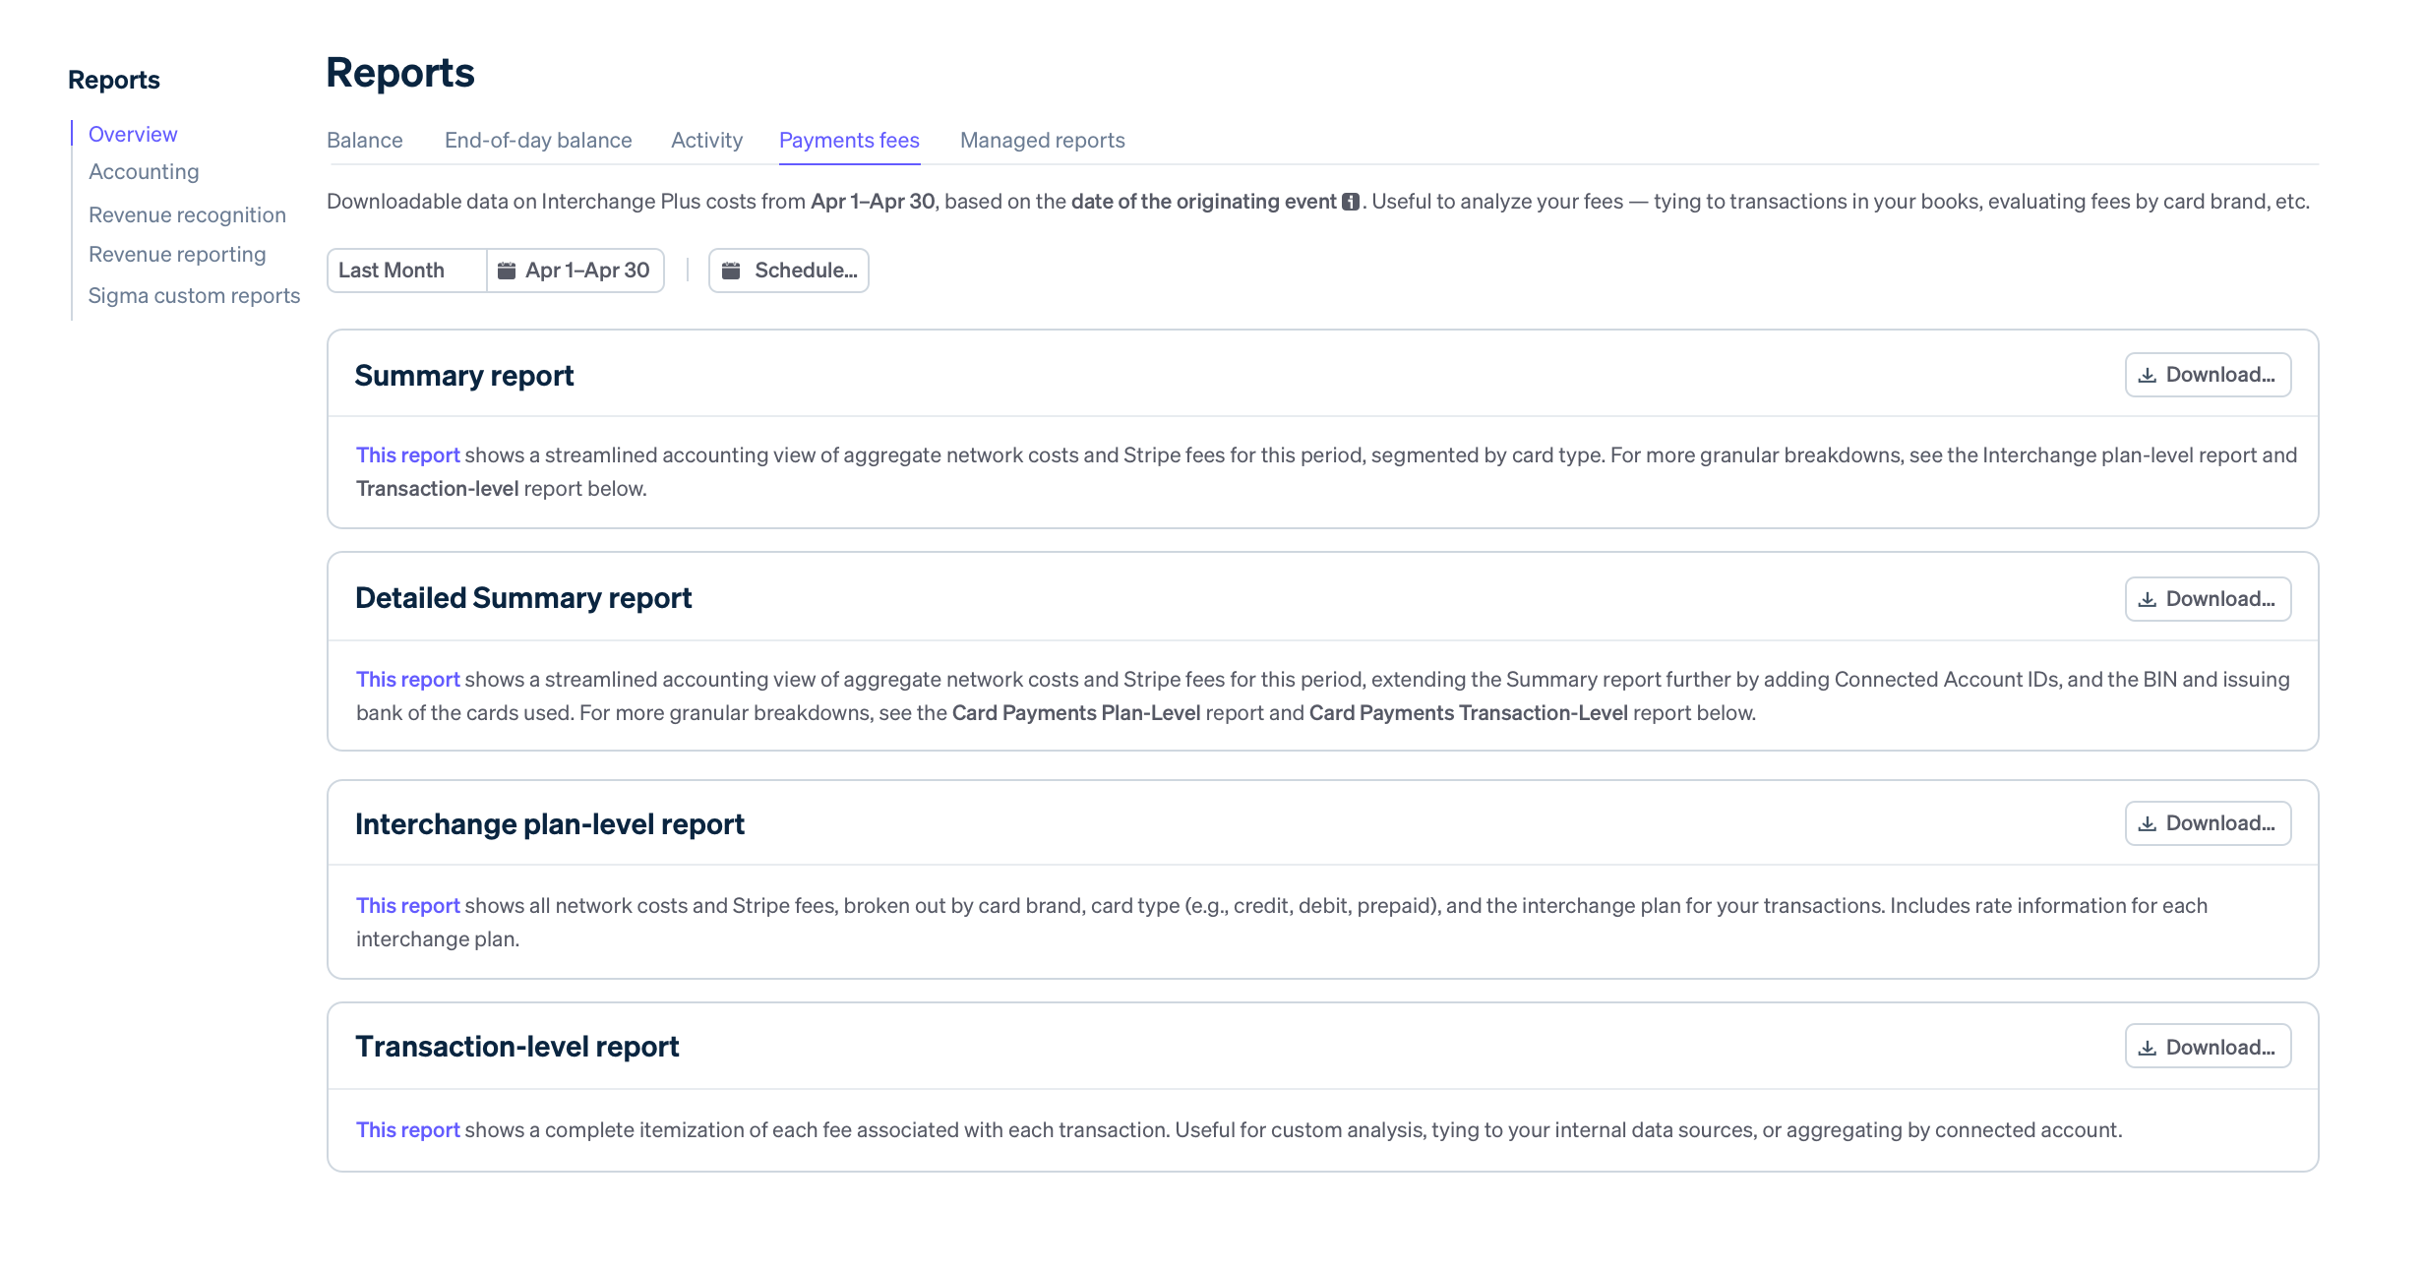Select Overview in the Reports sidebar
Image resolution: width=2424 pixels, height=1269 pixels.
[x=133, y=134]
